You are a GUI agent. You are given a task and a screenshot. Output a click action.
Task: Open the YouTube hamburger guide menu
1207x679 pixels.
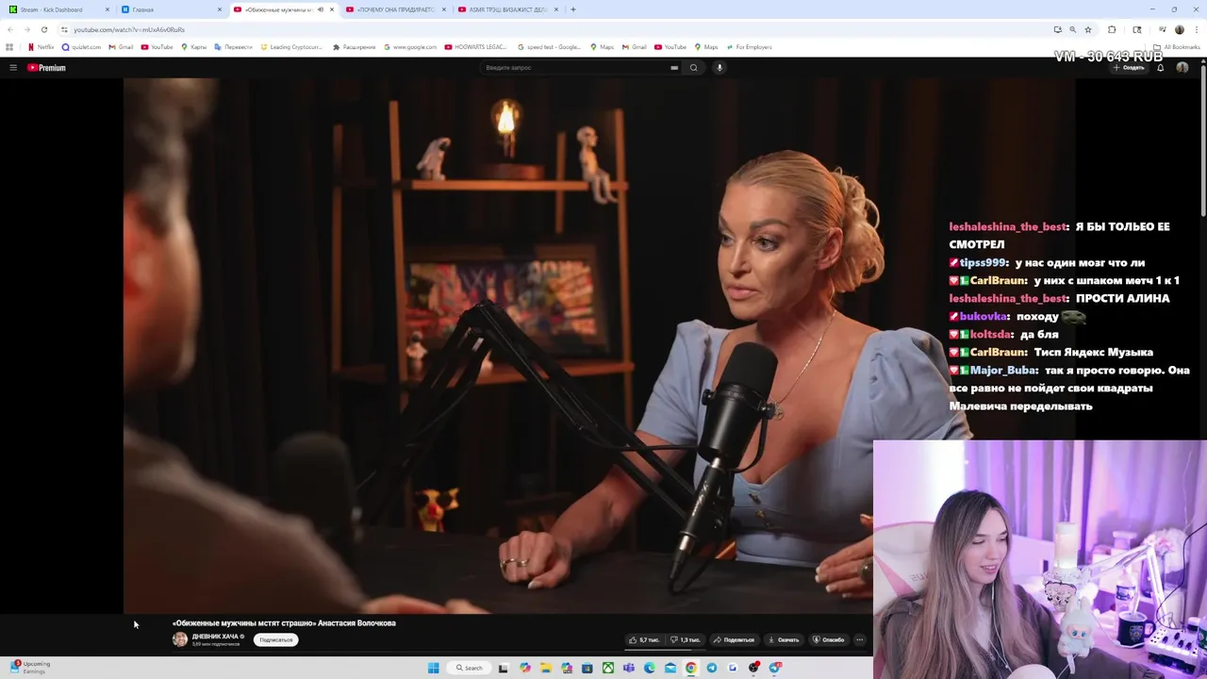(x=13, y=68)
